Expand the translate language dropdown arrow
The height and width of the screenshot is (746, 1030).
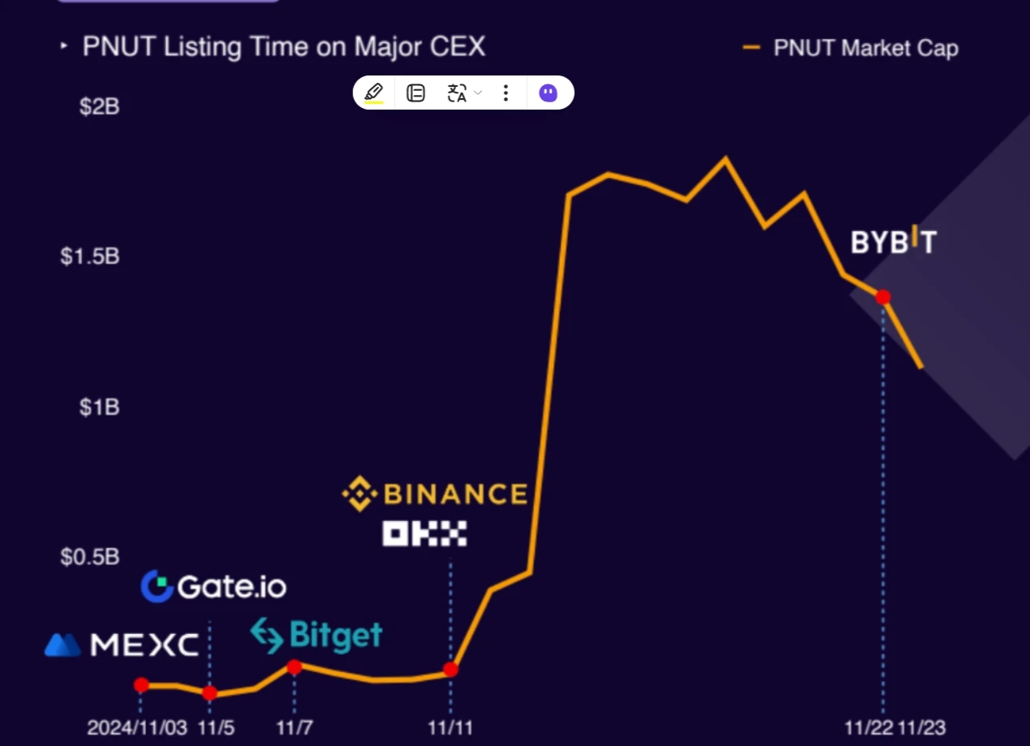coord(478,93)
